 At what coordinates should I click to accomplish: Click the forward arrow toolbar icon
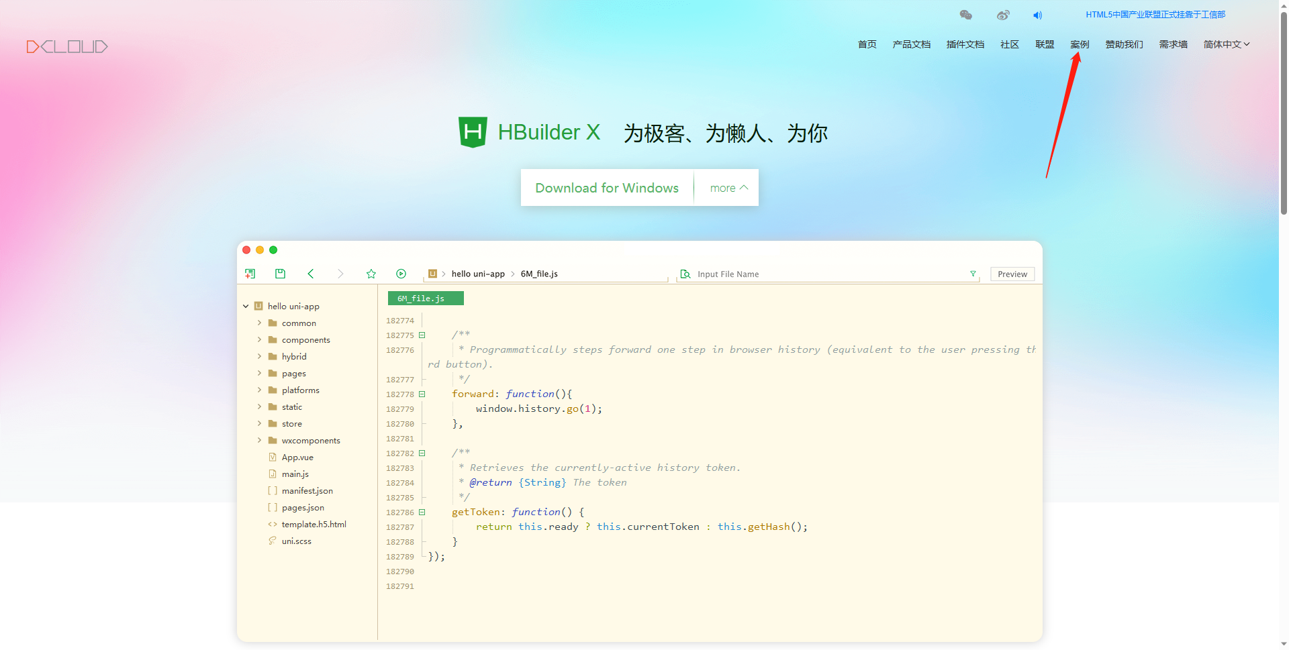pos(340,274)
